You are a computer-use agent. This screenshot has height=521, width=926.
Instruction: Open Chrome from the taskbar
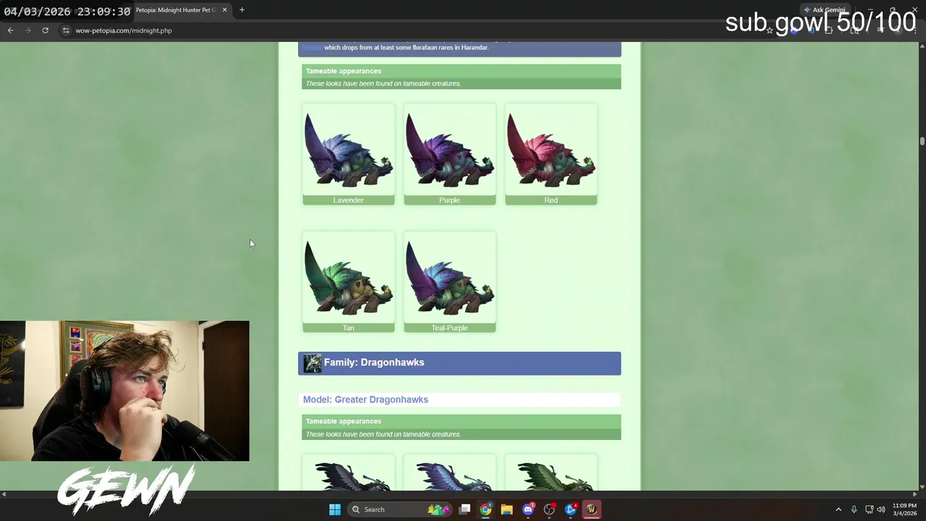485,509
